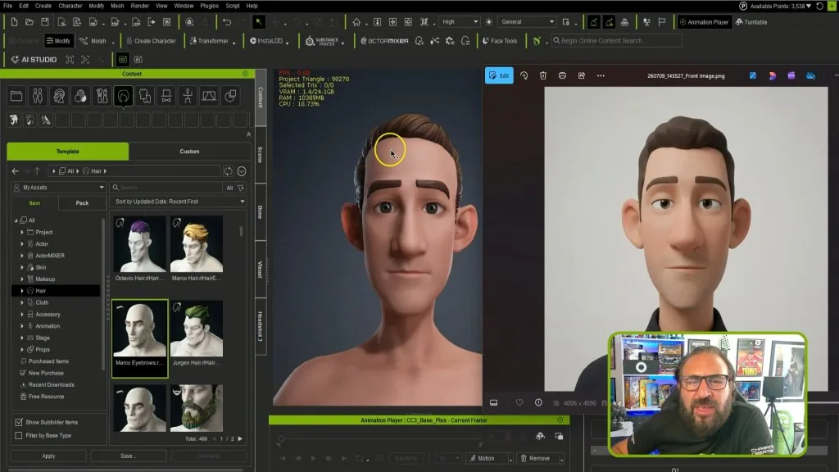Select the Octavio Hair thumbnail

point(139,244)
